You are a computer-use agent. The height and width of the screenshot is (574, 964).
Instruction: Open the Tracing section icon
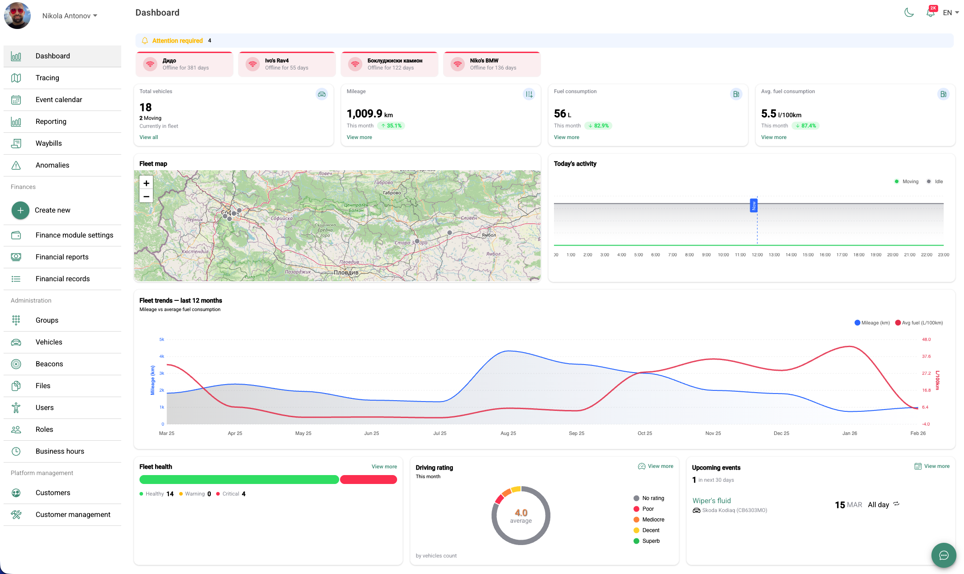(x=16, y=78)
